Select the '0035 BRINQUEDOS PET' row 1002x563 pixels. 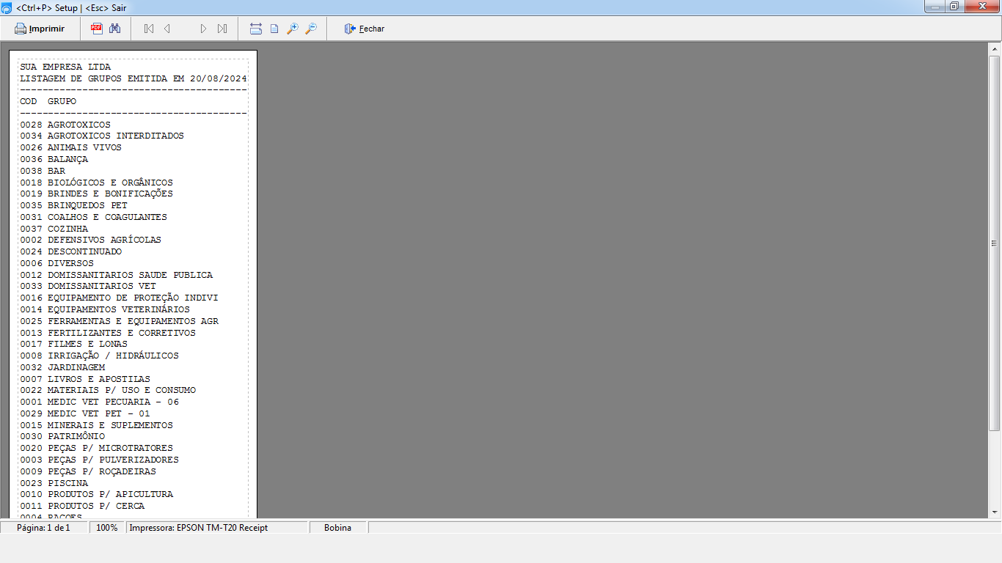[x=74, y=205]
